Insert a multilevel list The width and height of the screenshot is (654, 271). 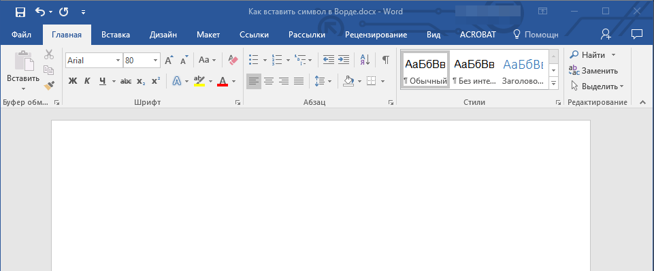click(299, 60)
